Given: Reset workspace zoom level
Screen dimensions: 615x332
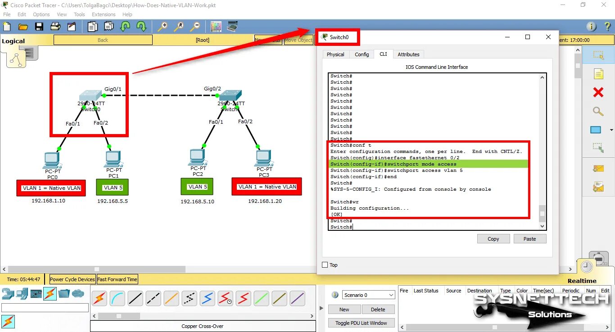Looking at the screenshot, I should click(179, 27).
